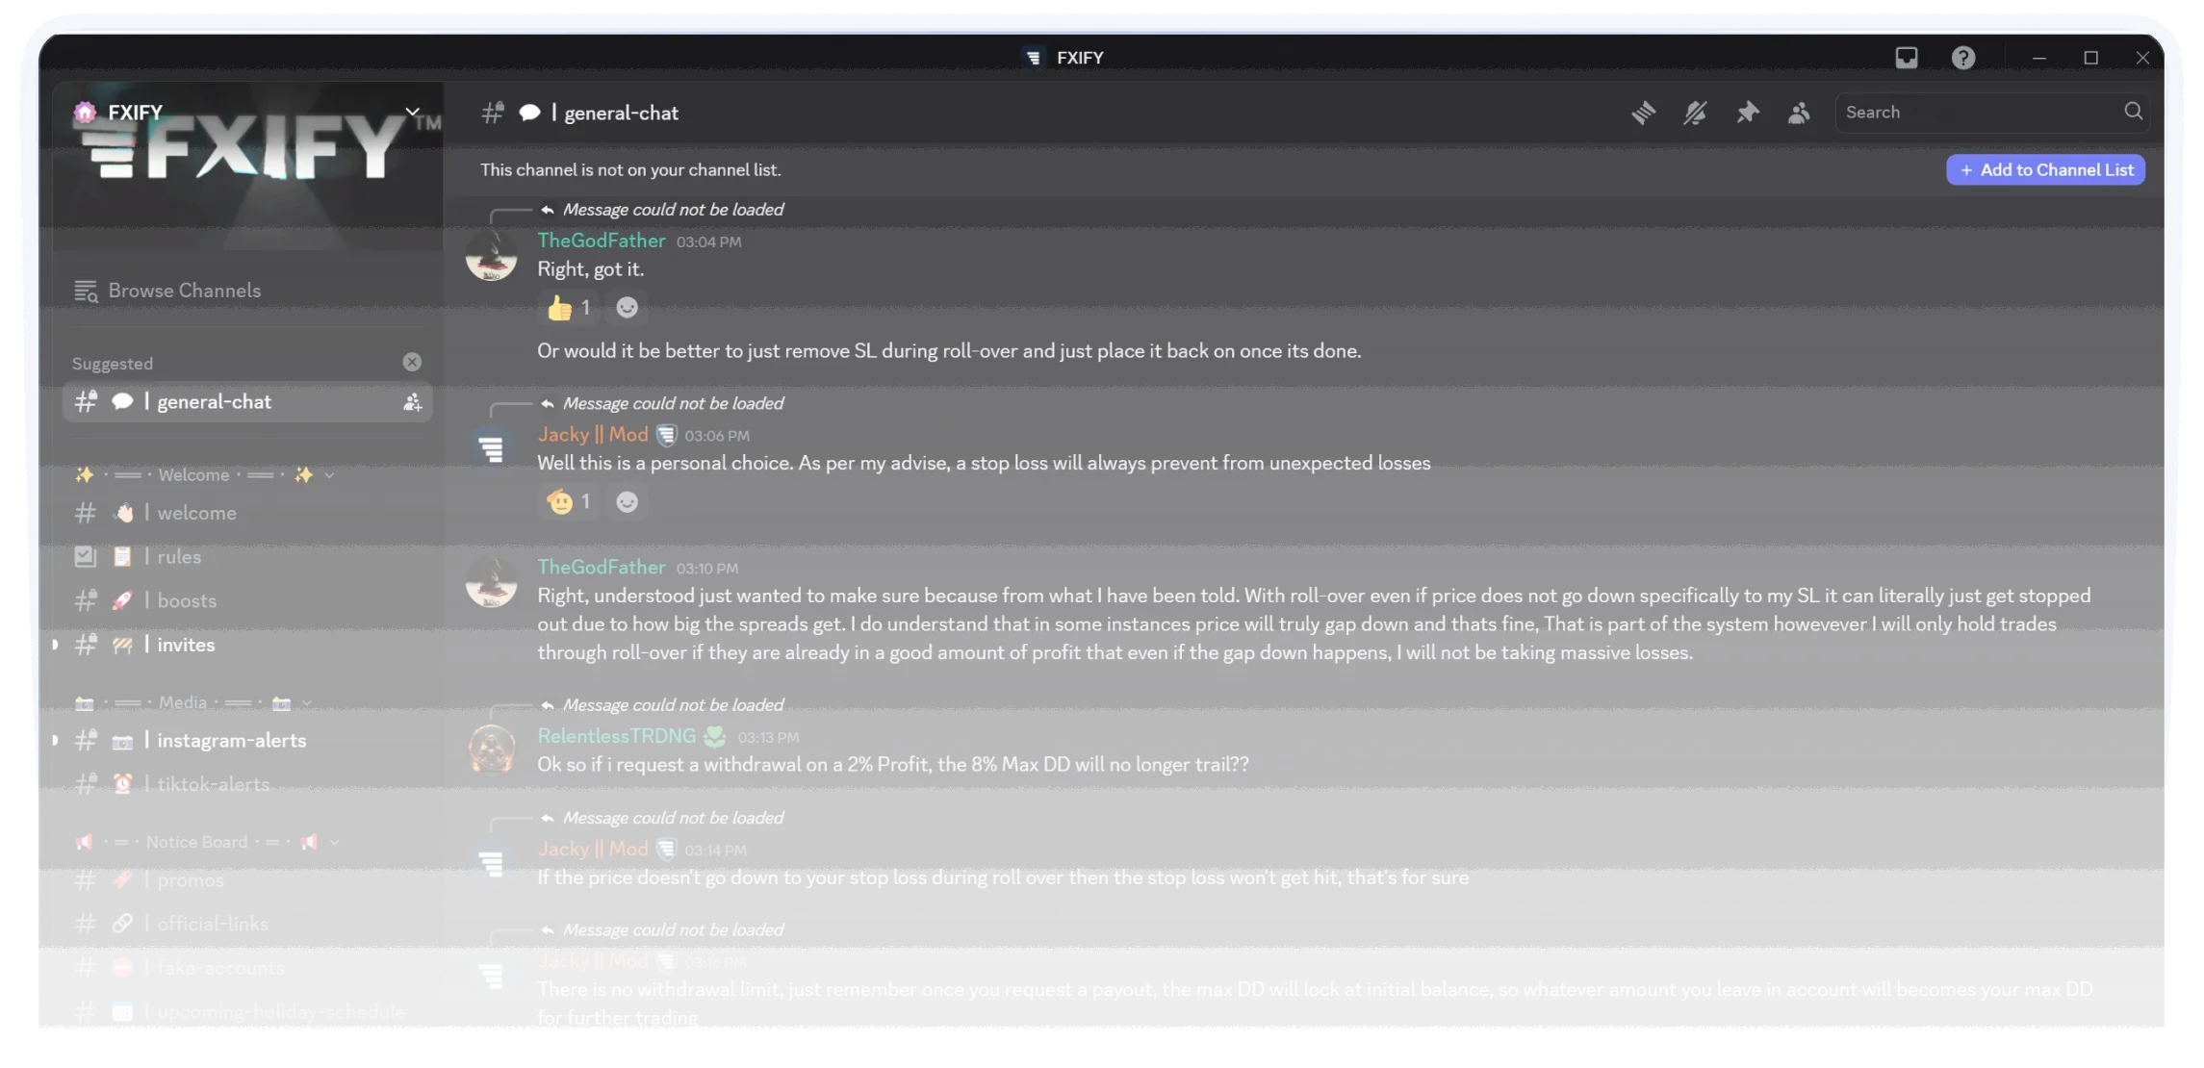
Task: Collapse the Welcome category
Action: pyautogui.click(x=329, y=474)
